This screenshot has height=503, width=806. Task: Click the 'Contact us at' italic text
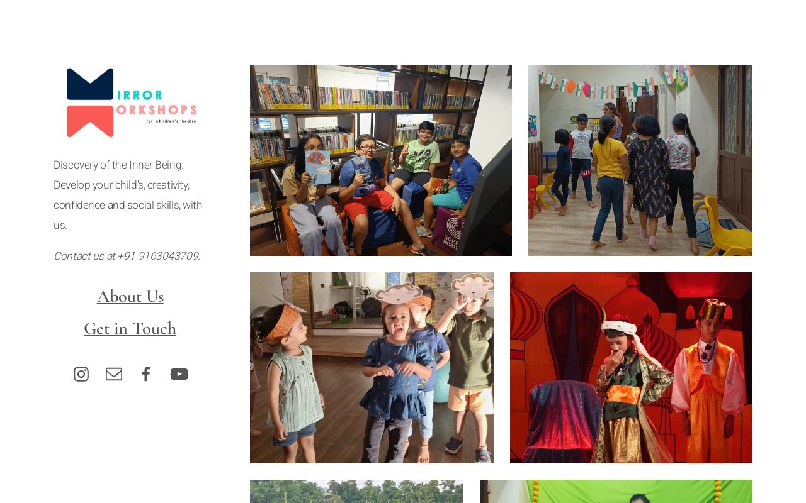(84, 256)
